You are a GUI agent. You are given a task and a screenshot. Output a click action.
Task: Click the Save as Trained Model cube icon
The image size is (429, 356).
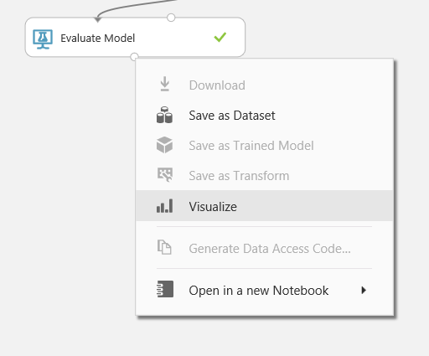[164, 145]
